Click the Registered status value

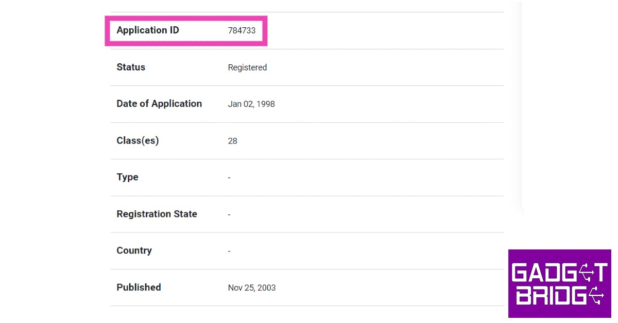247,67
